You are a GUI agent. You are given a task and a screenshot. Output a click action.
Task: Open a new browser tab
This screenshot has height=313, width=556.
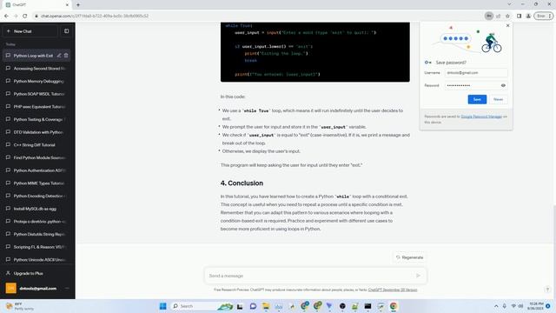(x=78, y=5)
